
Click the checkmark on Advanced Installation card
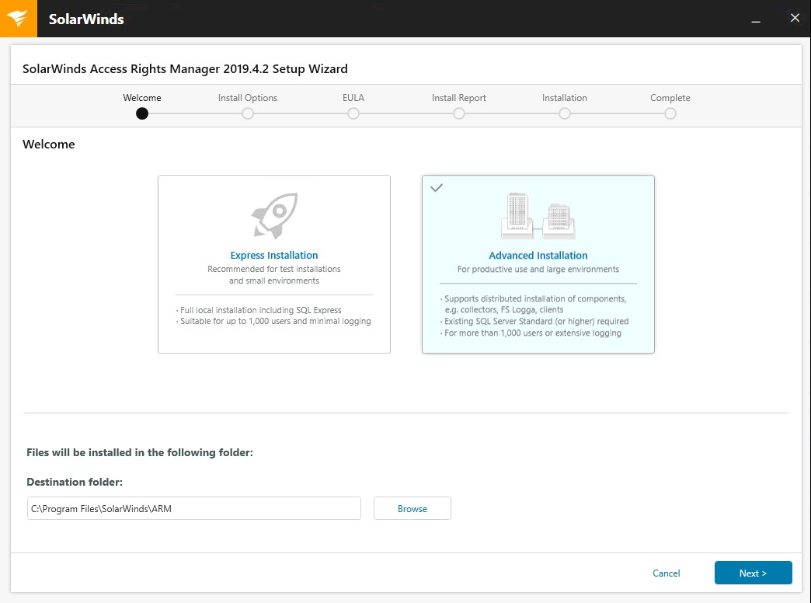(x=437, y=188)
